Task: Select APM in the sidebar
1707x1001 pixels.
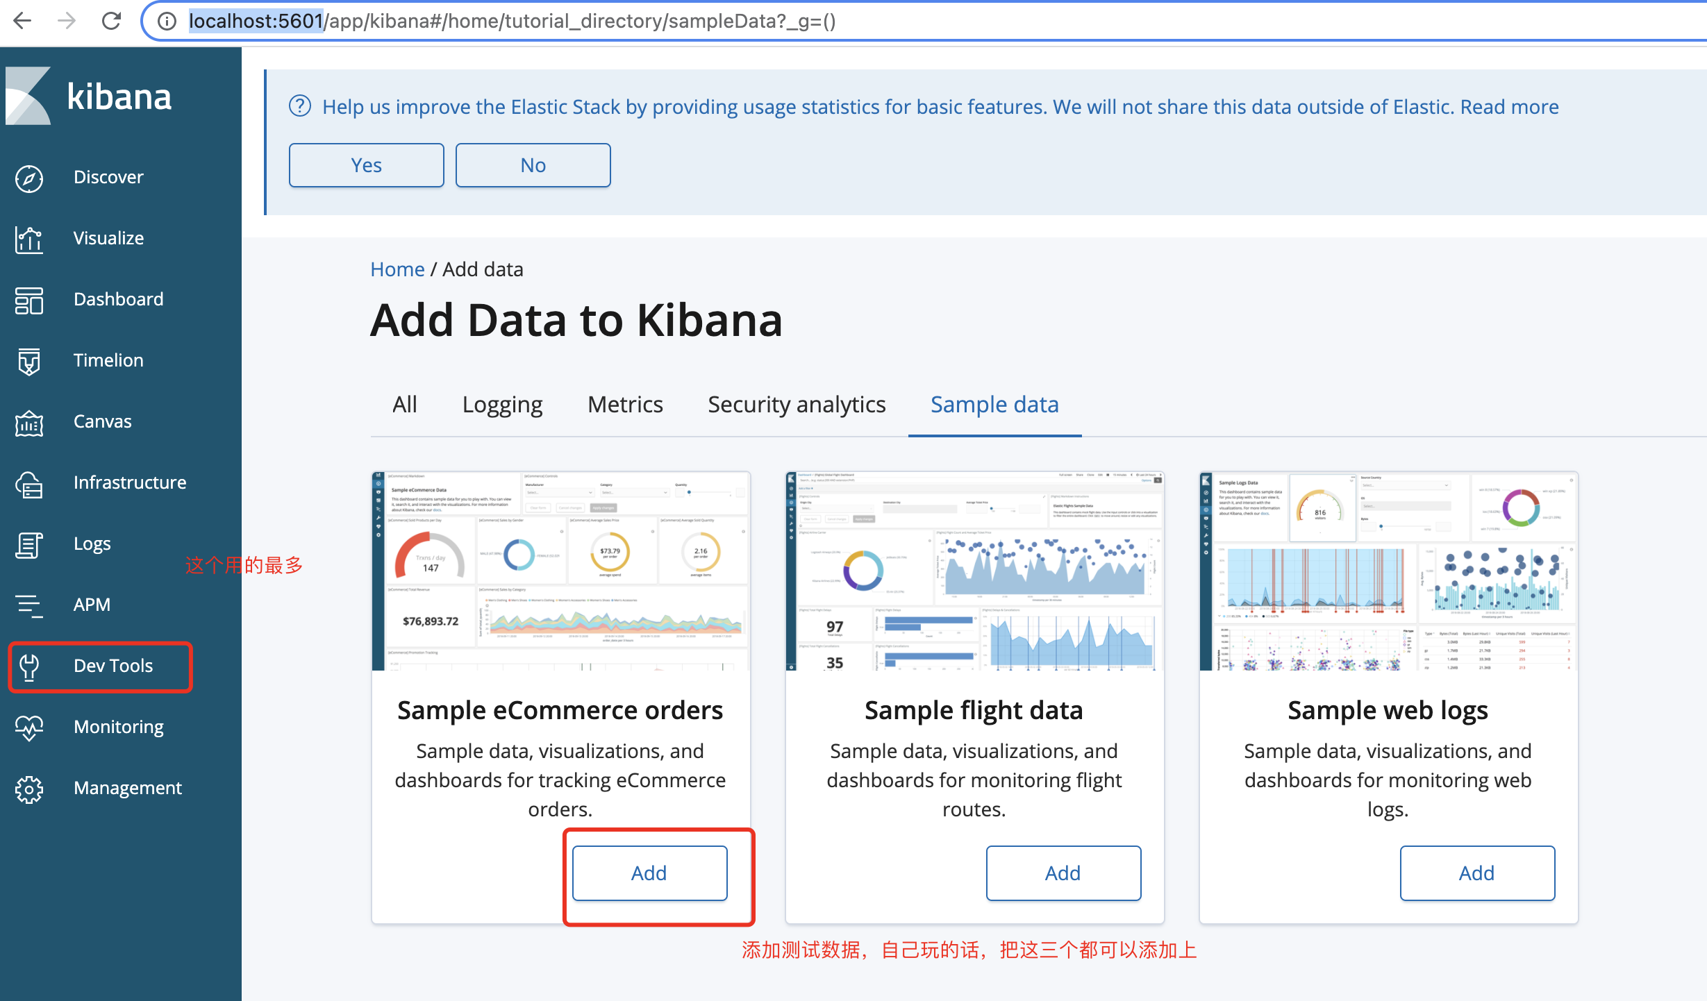Action: click(91, 604)
